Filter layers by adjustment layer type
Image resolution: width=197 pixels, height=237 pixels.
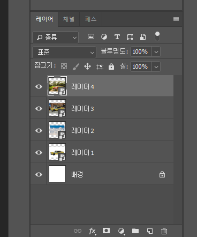coord(104,37)
